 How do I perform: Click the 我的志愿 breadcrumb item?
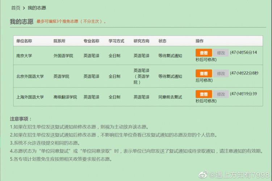(37, 8)
